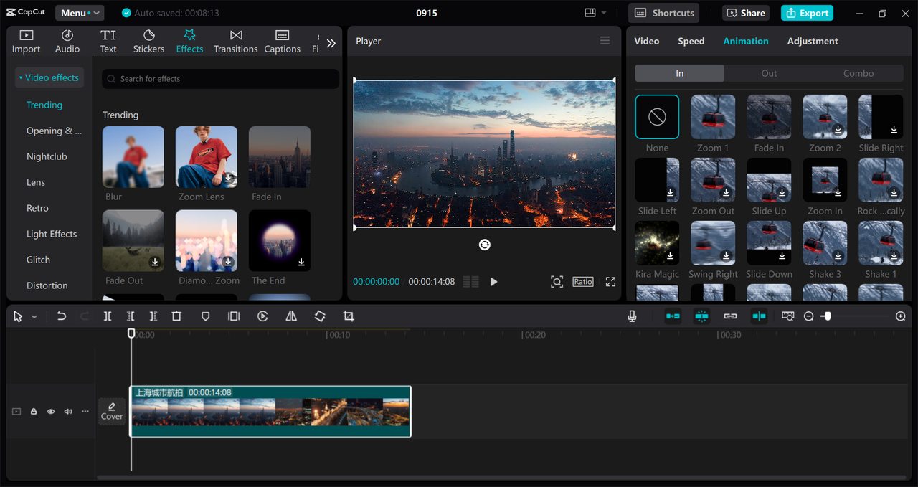Image resolution: width=918 pixels, height=487 pixels.
Task: Click the microphone record icon
Action: pos(632,316)
